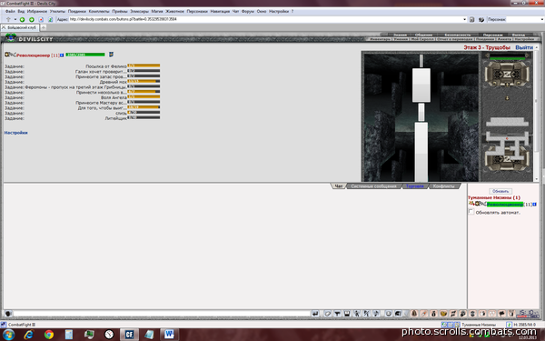Open Google Chrome from the taskbar
The height and width of the screenshot is (341, 545).
click(x=49, y=335)
